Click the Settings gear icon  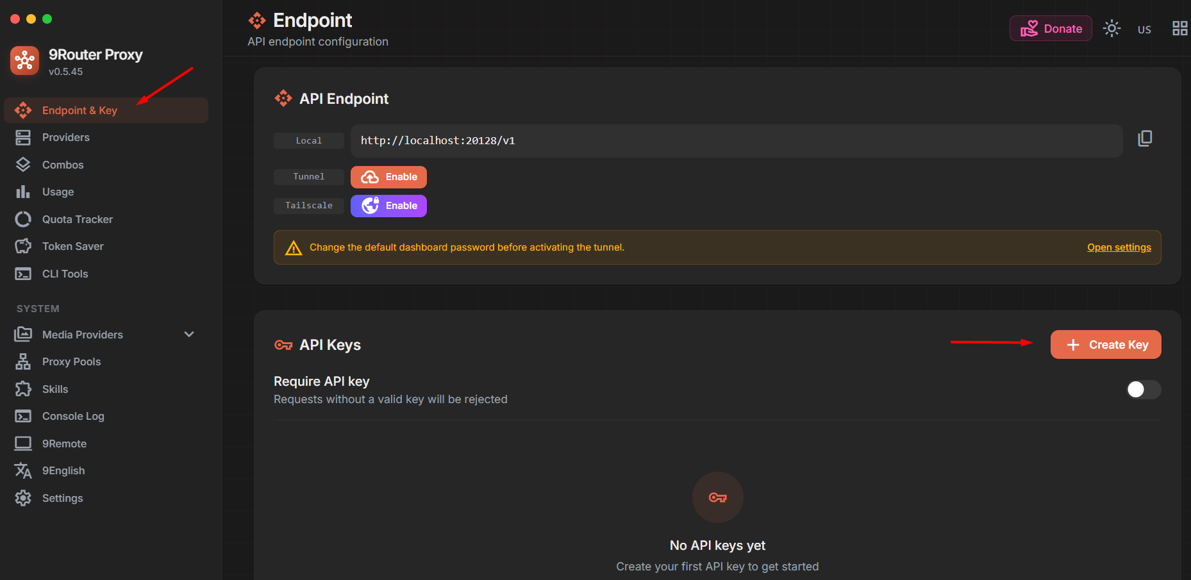[23, 498]
